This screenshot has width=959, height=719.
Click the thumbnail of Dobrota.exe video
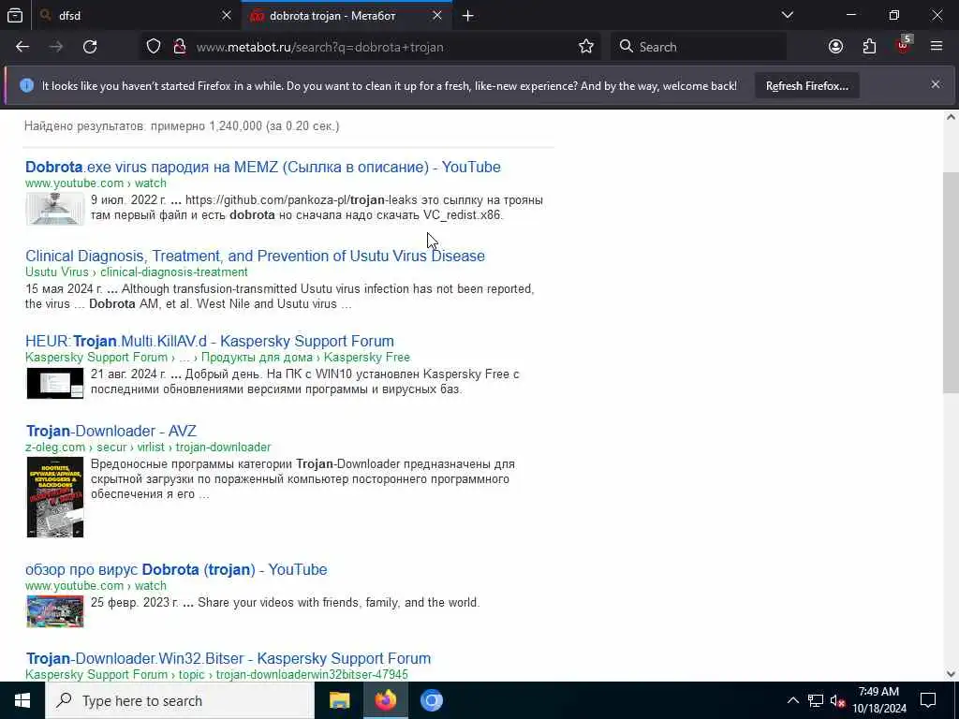pos(55,209)
